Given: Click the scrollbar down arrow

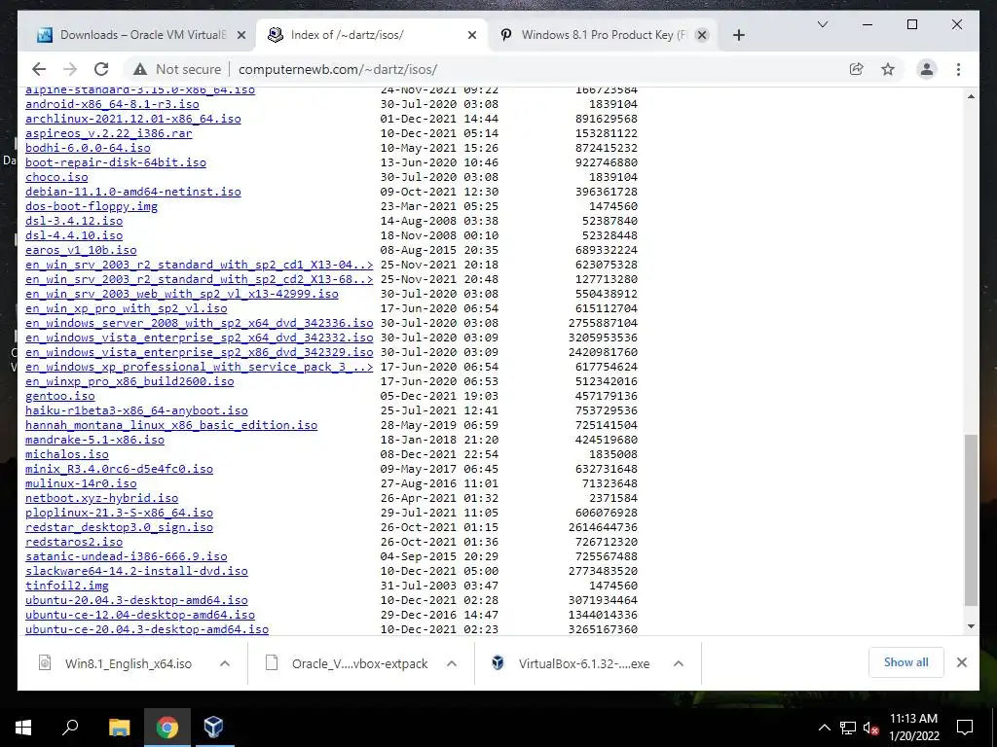Looking at the screenshot, I should tap(971, 626).
